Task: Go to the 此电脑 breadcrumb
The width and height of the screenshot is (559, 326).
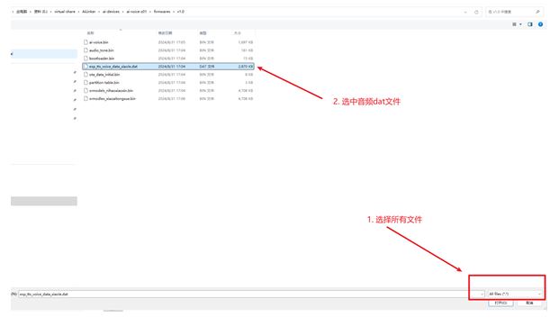Action: click(x=22, y=12)
